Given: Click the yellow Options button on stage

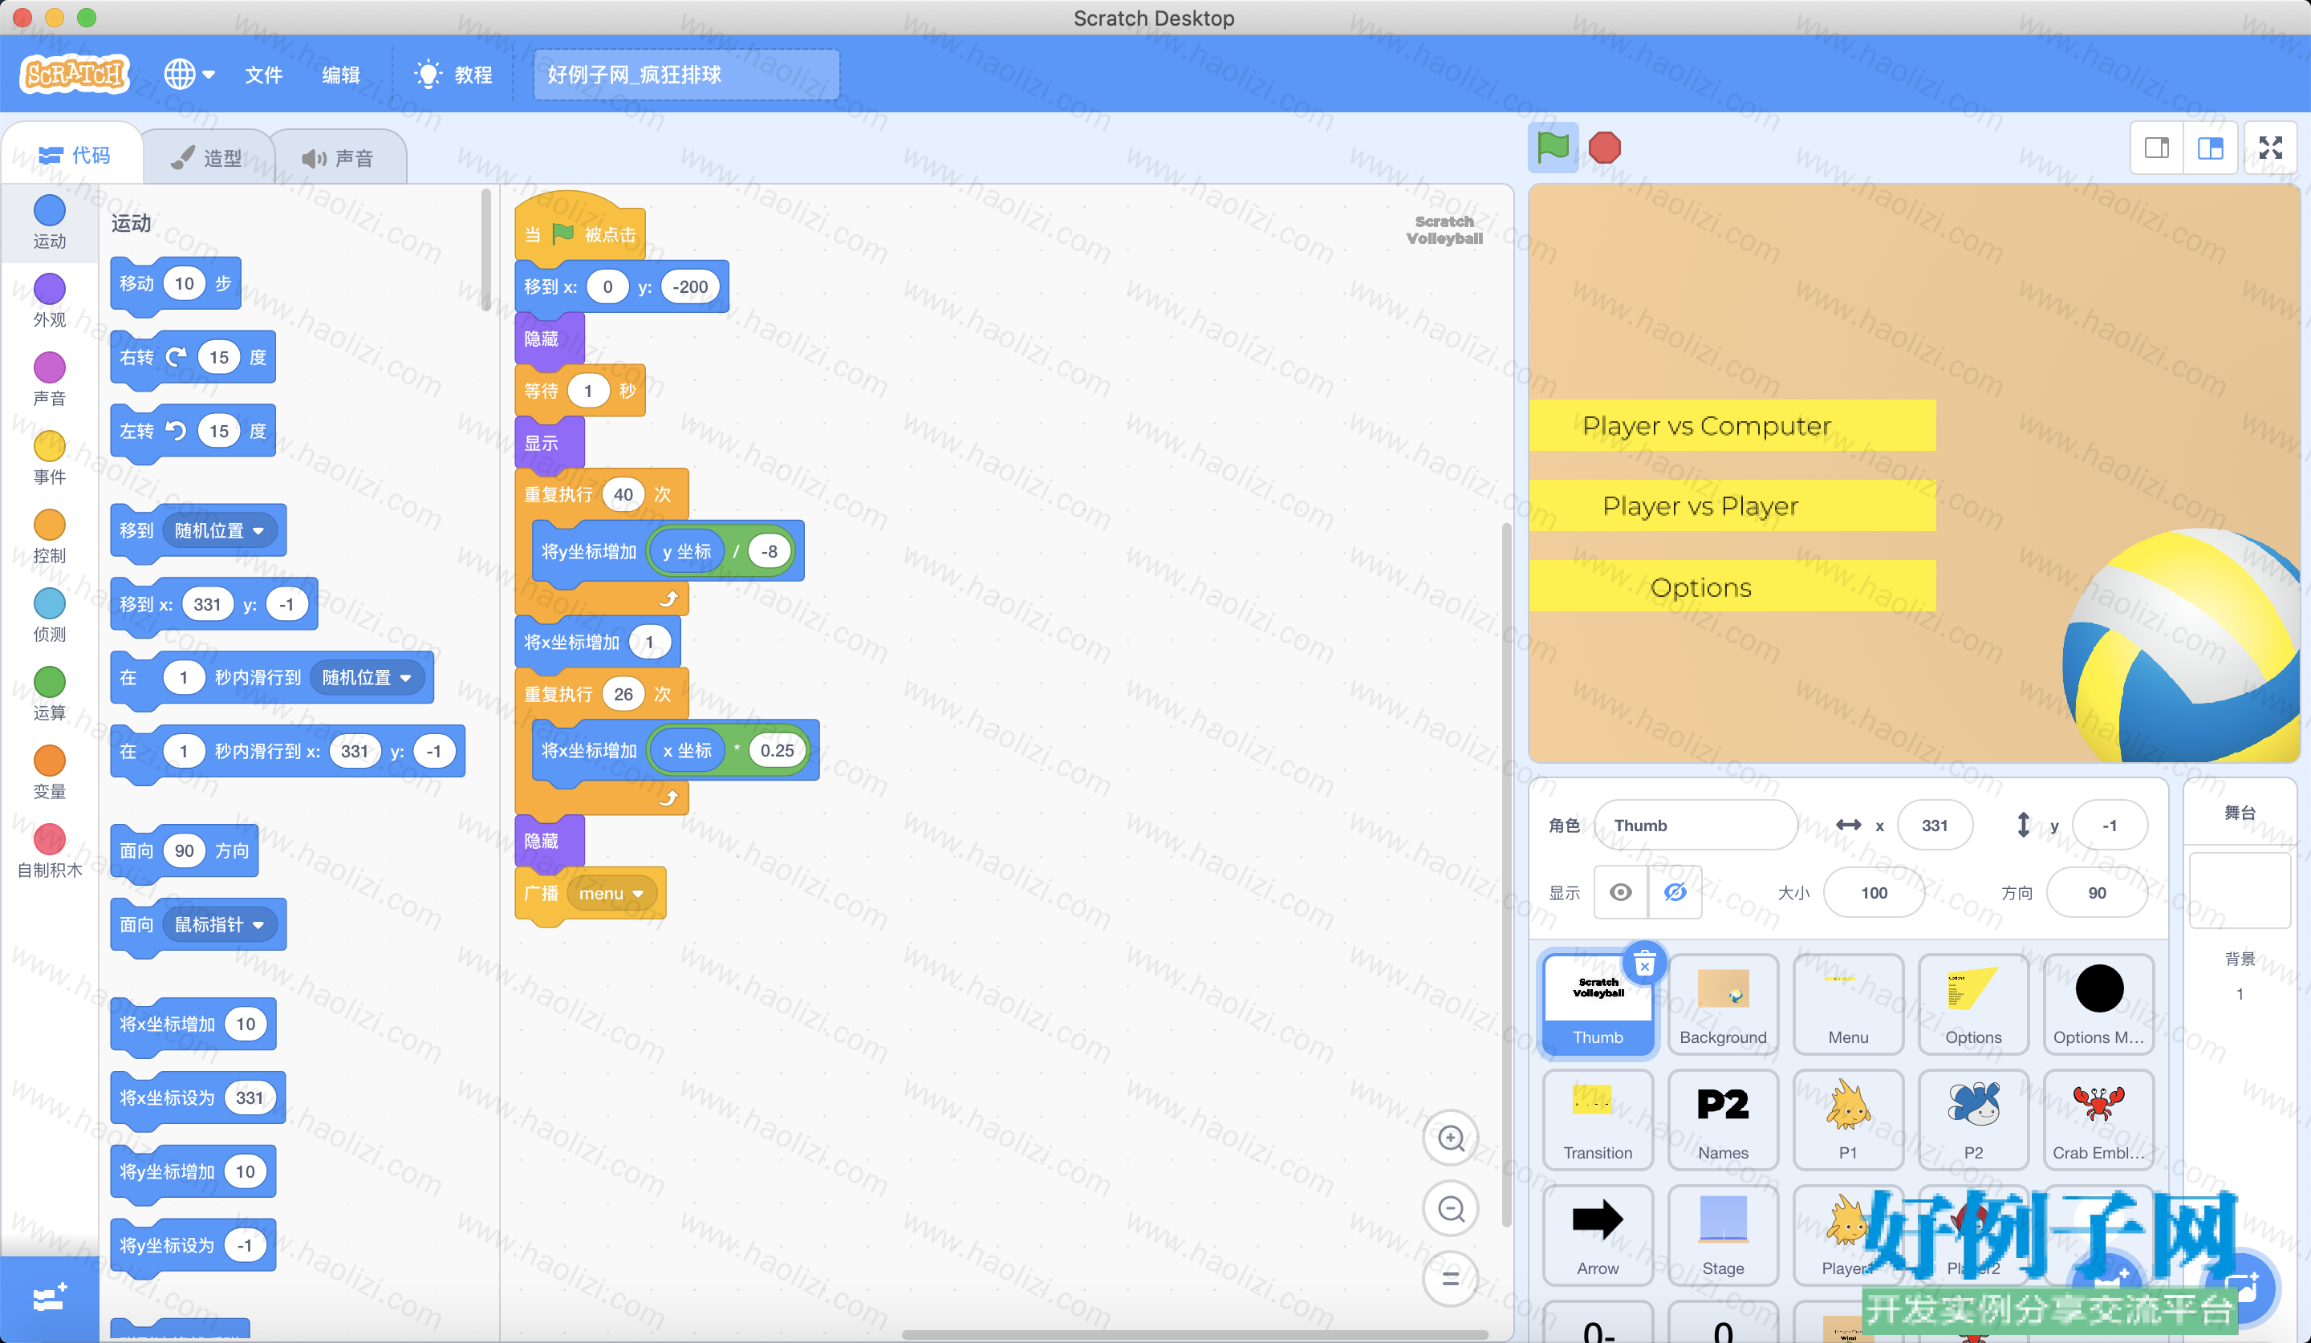Looking at the screenshot, I should (x=1732, y=586).
